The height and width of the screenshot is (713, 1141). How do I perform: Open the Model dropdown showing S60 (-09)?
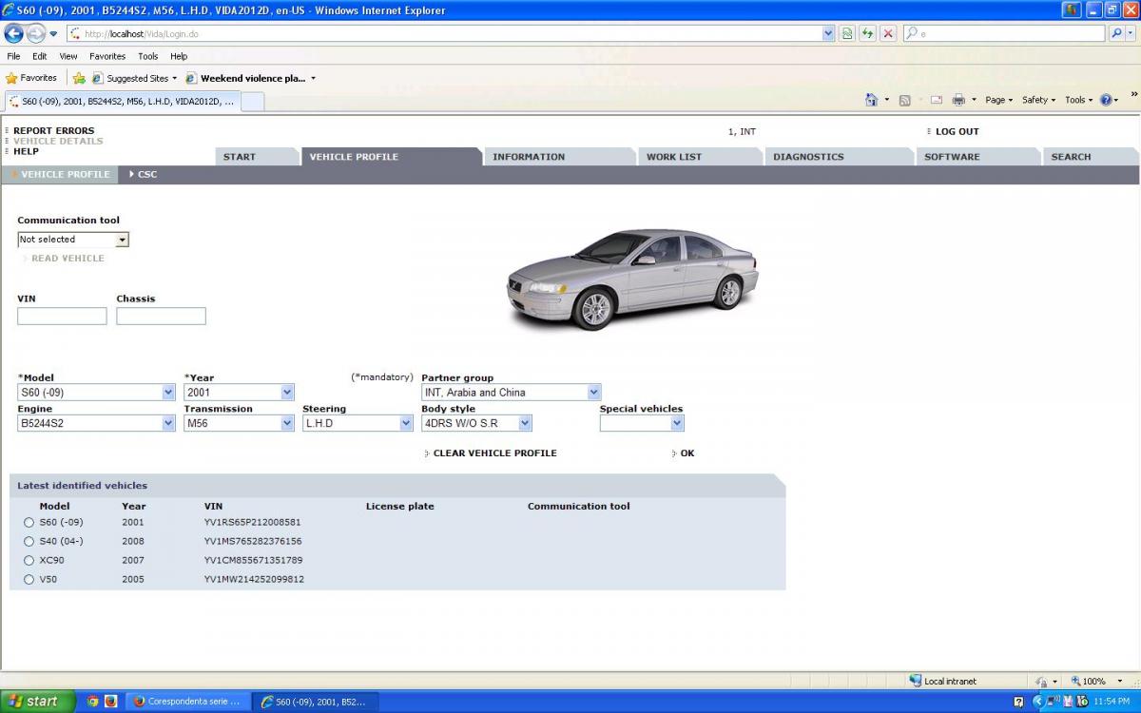coord(96,392)
